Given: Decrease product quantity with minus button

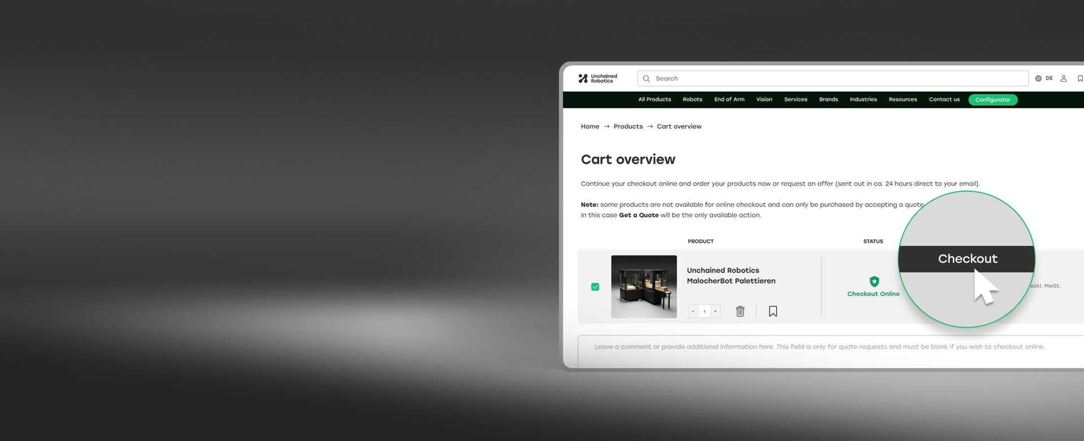Looking at the screenshot, I should click(x=693, y=311).
